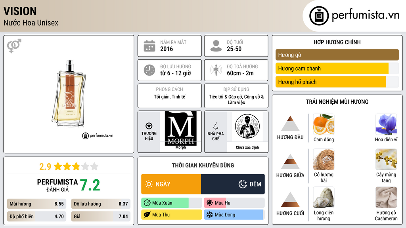The image size is (406, 228).
Task: Click the Trải nghiệm mùi hương heading
Action: pyautogui.click(x=337, y=102)
